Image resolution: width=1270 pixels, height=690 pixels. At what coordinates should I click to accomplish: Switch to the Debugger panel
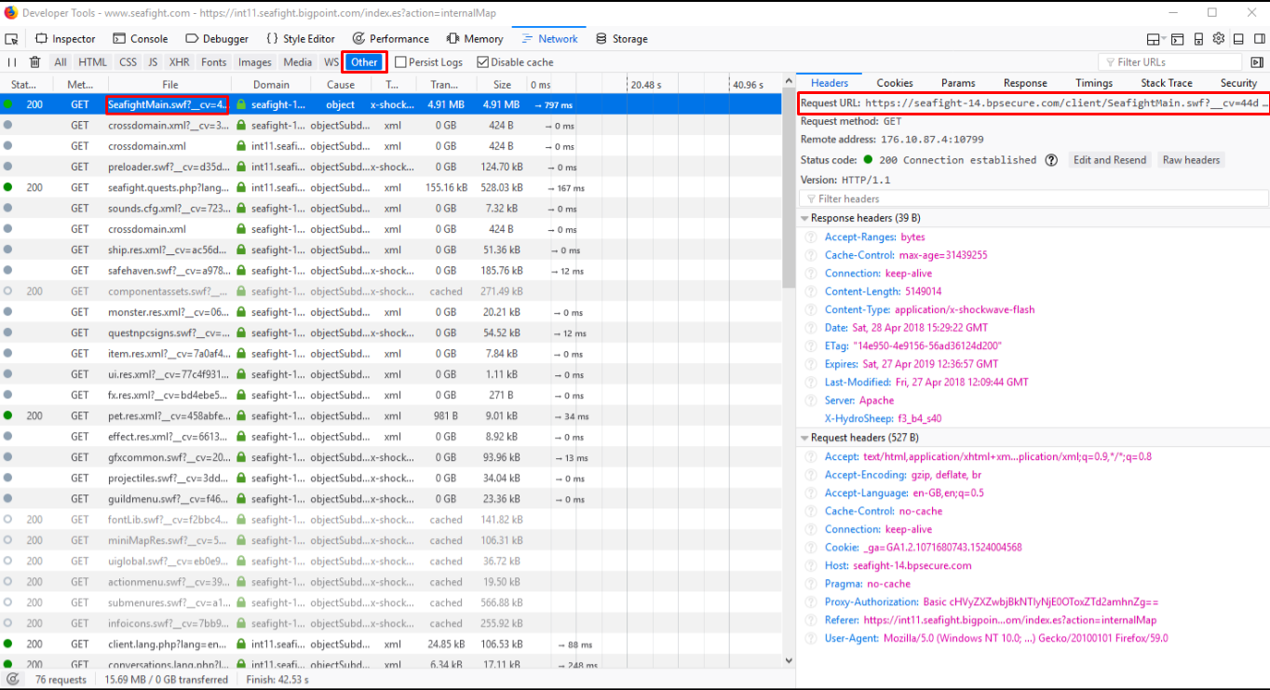click(217, 39)
